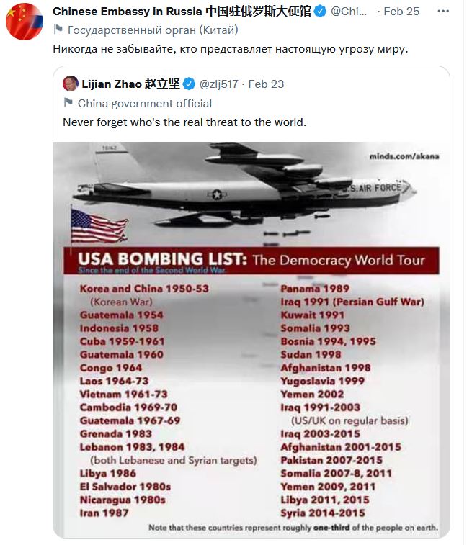The height and width of the screenshot is (545, 472).
Task: Click flag icon beside Государственный орган label
Action: pos(58,30)
